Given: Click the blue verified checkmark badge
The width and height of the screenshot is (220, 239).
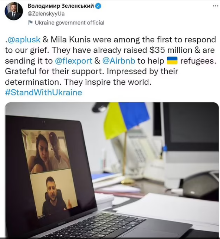Looking at the screenshot, I should pyautogui.click(x=98, y=6).
